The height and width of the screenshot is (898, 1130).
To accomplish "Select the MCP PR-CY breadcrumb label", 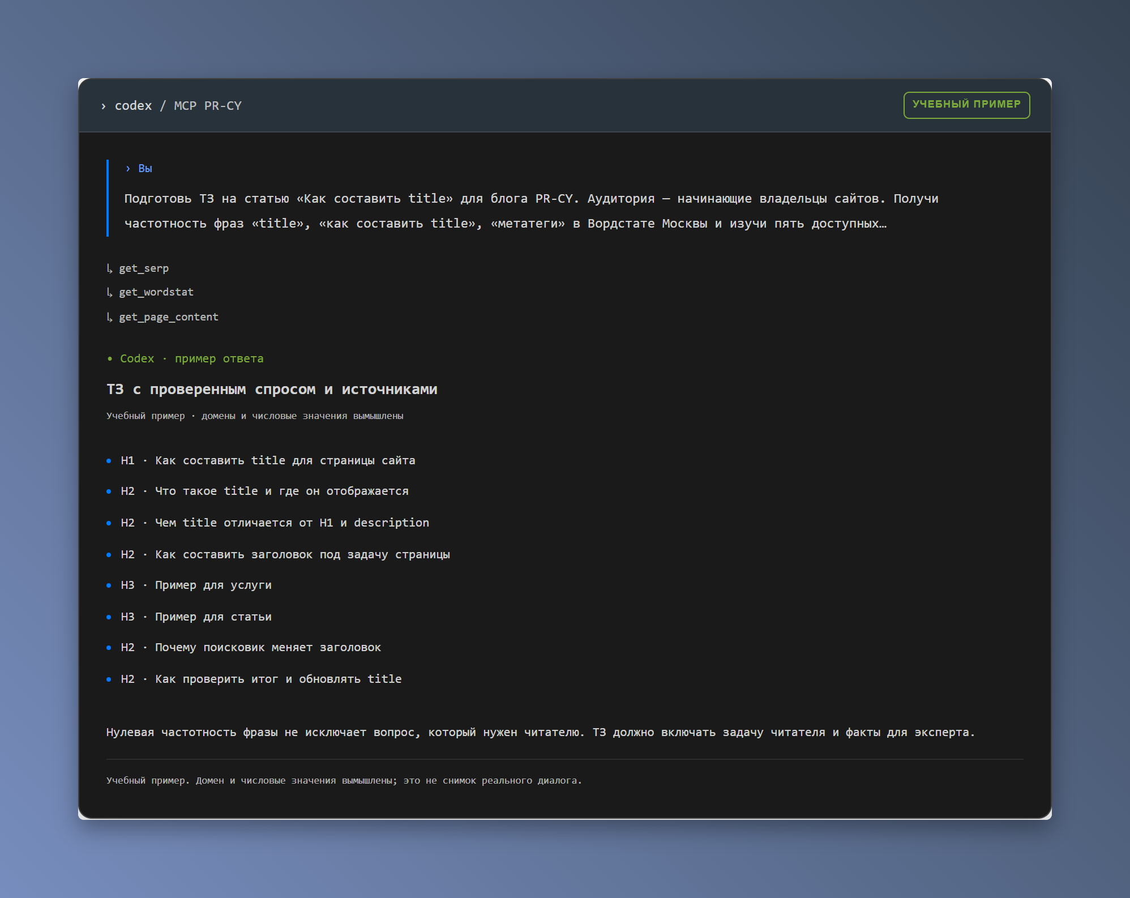I will (x=208, y=106).
